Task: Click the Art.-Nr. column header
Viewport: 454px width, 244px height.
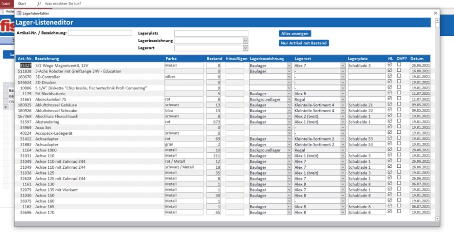Action: point(25,59)
